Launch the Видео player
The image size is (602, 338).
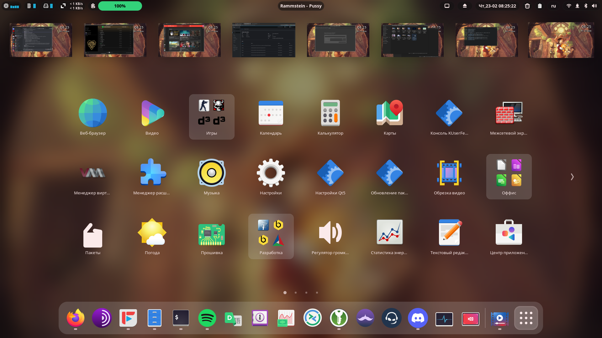click(152, 117)
